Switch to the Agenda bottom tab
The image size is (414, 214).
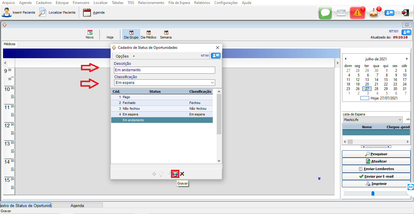pos(77,206)
